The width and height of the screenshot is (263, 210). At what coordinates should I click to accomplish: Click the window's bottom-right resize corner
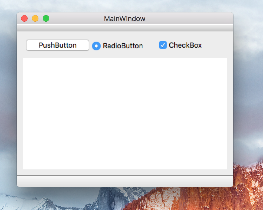coord(232,185)
